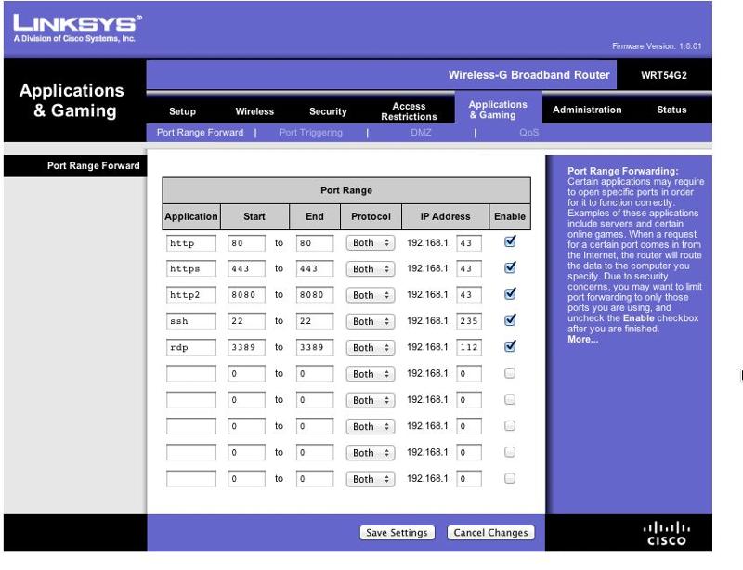Viewport: 743px width, 570px height.
Task: Click the Linksys logo
Action: click(77, 28)
